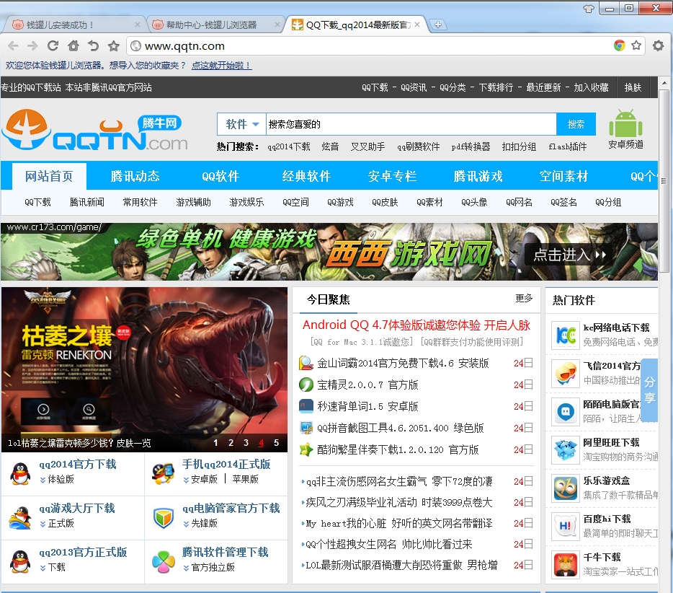The height and width of the screenshot is (593, 673).
Task: Open the QQ软件 nav menu
Action: click(x=220, y=176)
